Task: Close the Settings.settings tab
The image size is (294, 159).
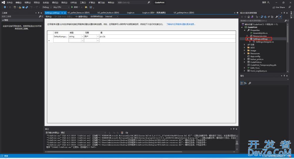Action: tap(65, 13)
